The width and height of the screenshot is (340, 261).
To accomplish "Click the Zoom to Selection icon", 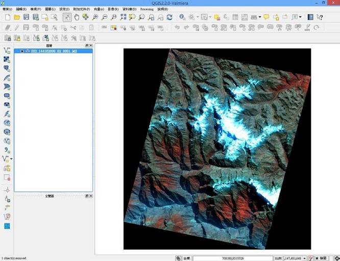I will point(132,17).
